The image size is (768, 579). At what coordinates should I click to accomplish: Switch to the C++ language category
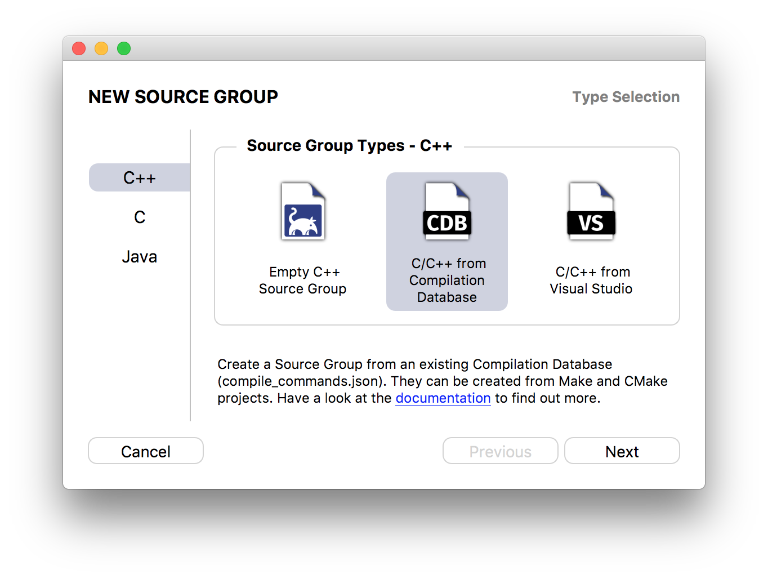(140, 177)
